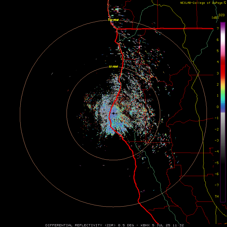This screenshot has height=227, width=227.
Task: Click the 100 NMI range ring label
Action: click(113, 20)
